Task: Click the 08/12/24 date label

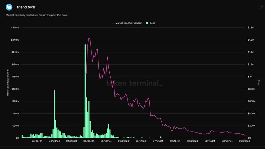Action: tap(210, 141)
